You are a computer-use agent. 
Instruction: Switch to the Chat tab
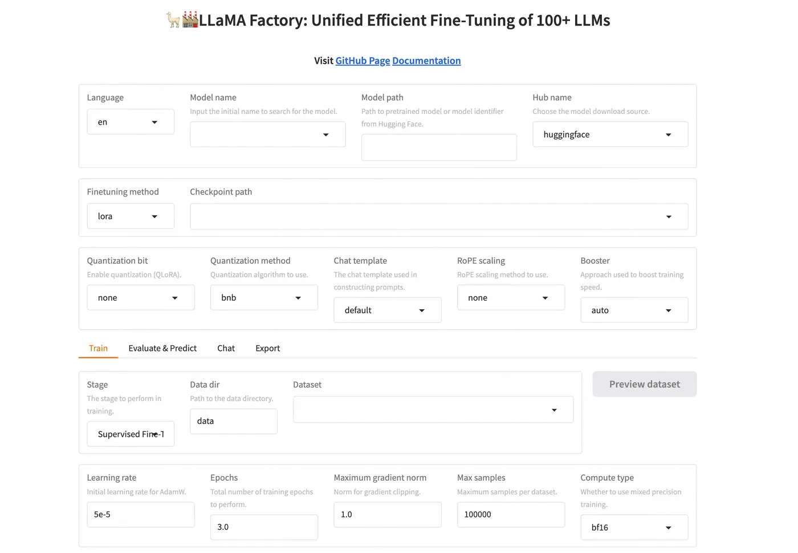click(x=226, y=349)
